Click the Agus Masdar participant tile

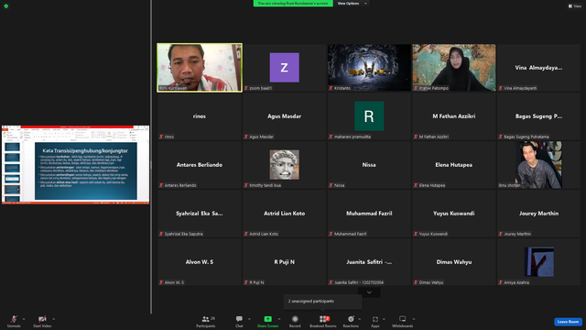coord(285,116)
